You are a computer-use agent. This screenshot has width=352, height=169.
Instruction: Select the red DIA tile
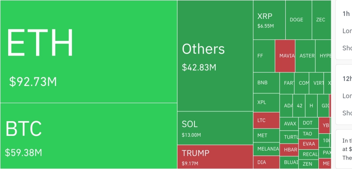266,162
